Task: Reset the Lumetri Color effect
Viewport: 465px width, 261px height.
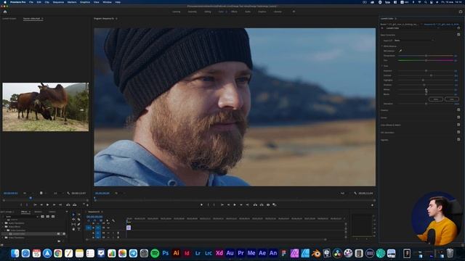Action: tap(458, 28)
